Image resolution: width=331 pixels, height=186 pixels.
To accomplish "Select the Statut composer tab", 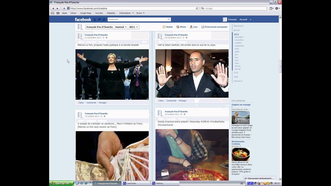I will (x=168, y=27).
